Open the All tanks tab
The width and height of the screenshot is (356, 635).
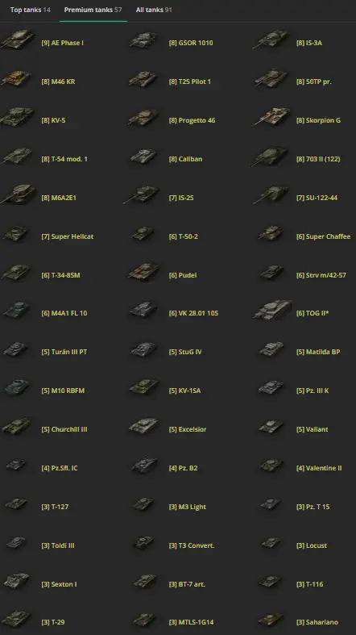154,10
